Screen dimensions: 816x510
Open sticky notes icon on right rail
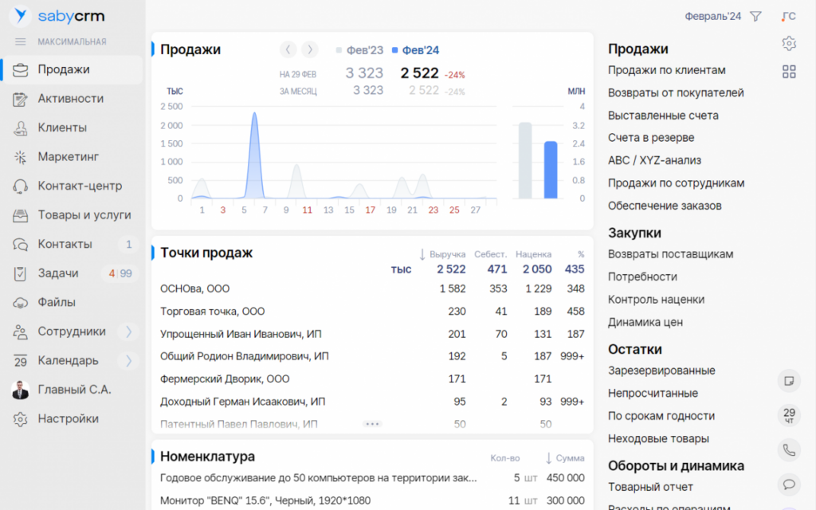[789, 382]
